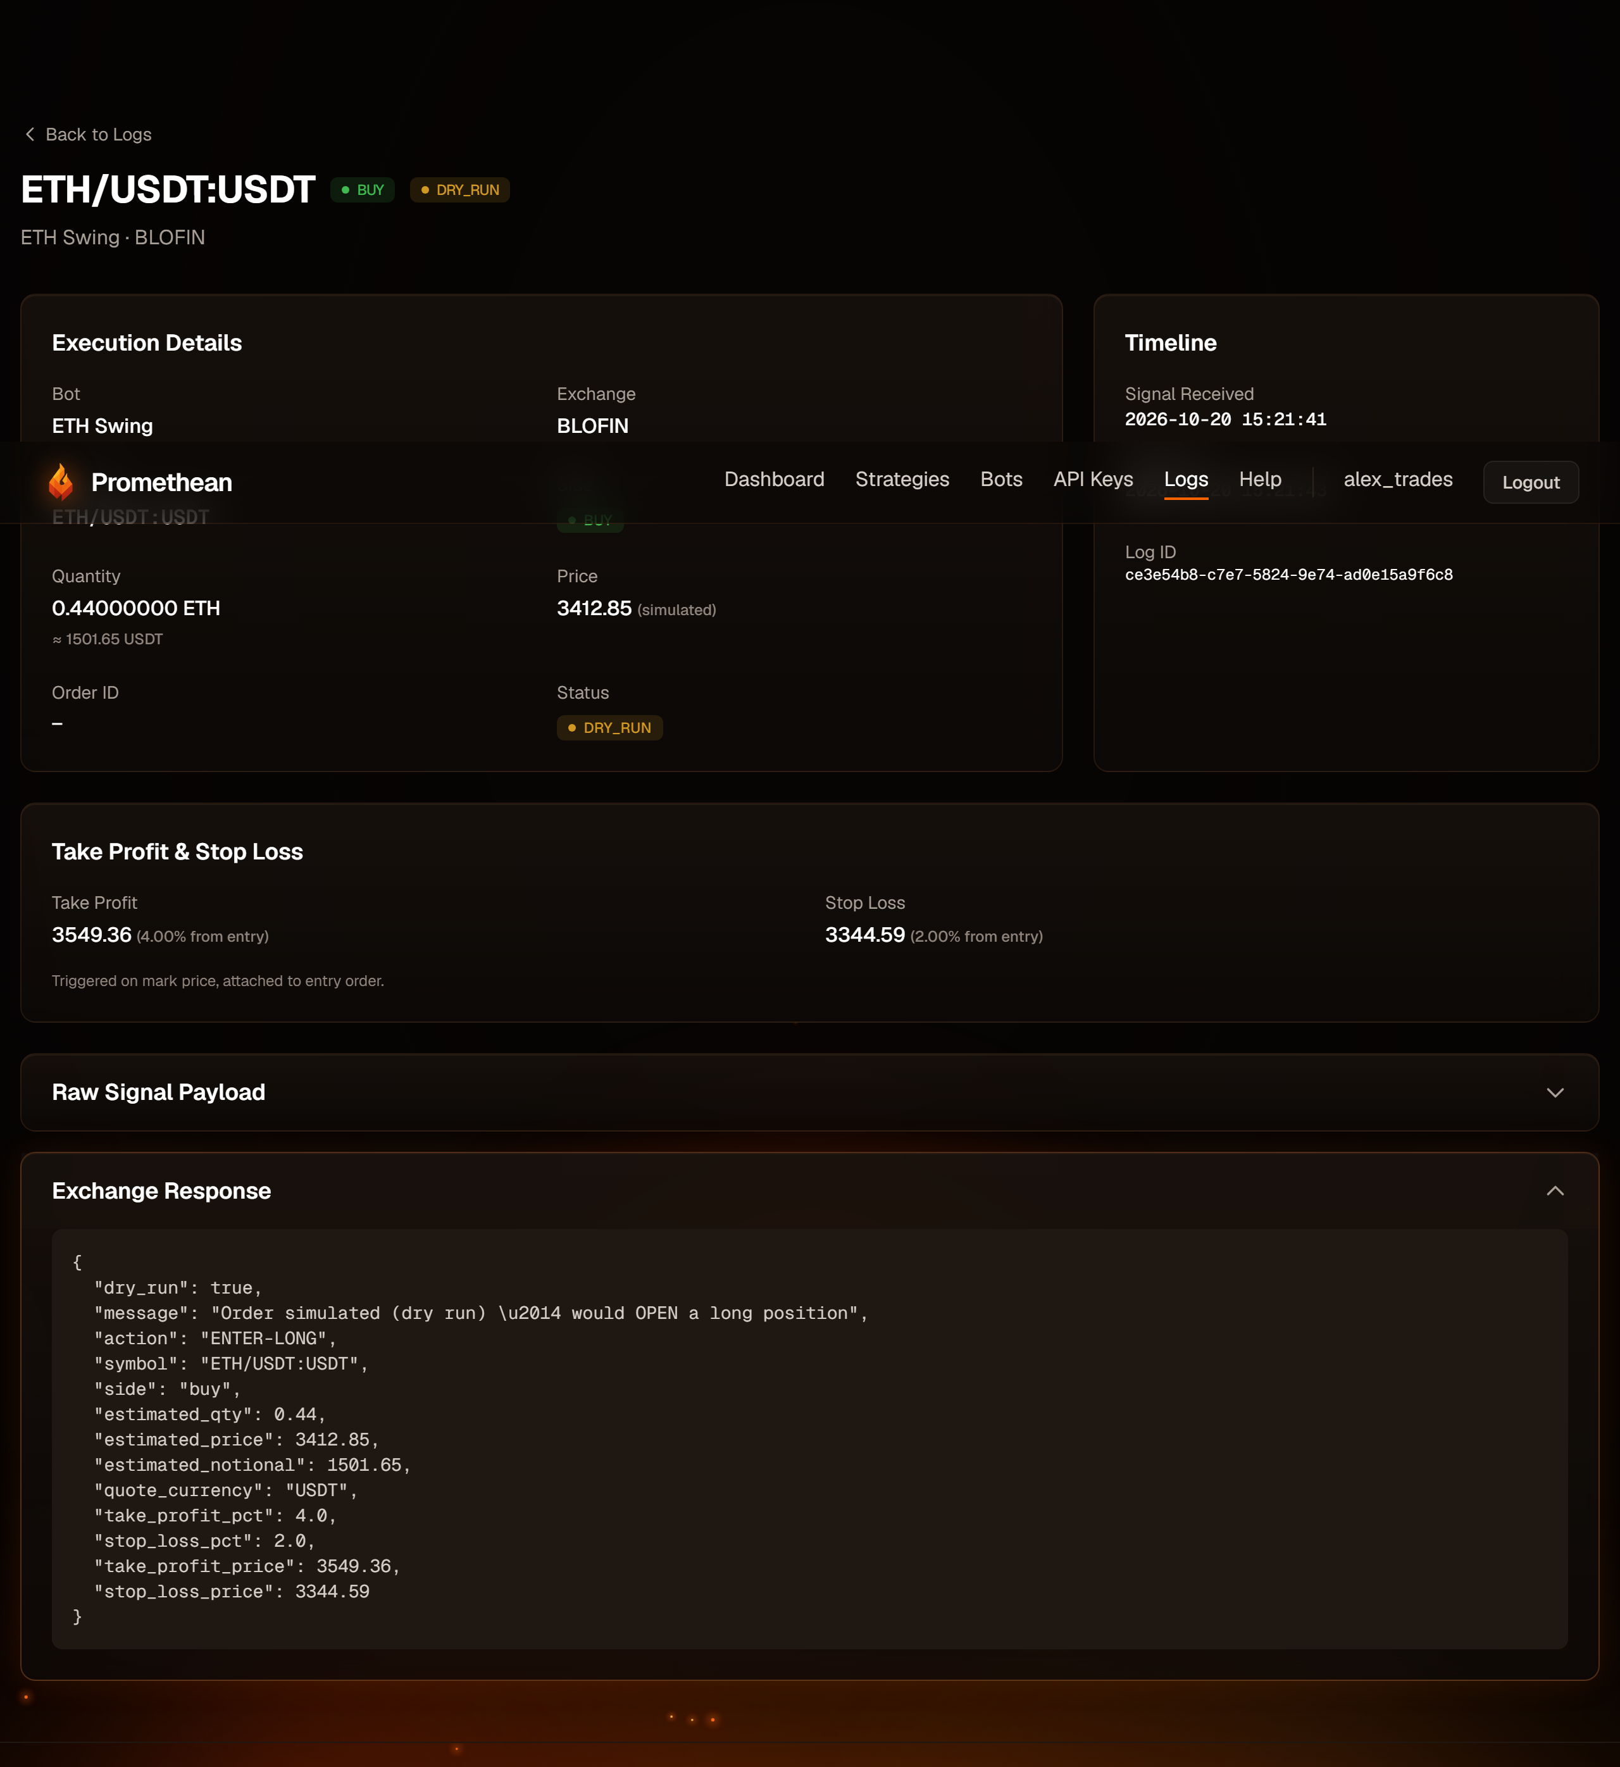Click the Stop Loss value 3344.59
The image size is (1620, 1767).
click(864, 934)
